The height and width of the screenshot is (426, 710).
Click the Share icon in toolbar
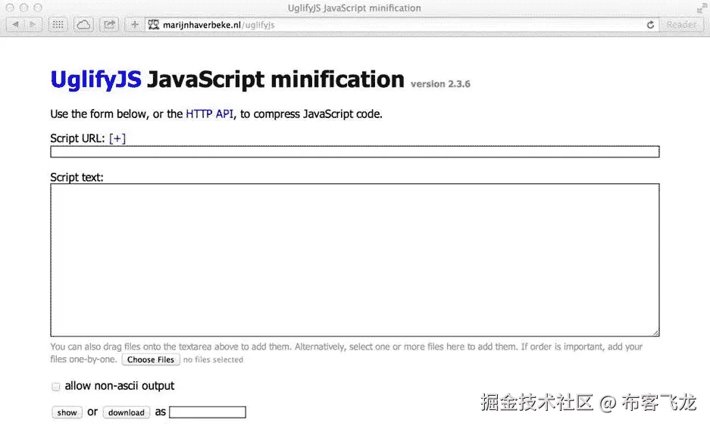click(109, 24)
